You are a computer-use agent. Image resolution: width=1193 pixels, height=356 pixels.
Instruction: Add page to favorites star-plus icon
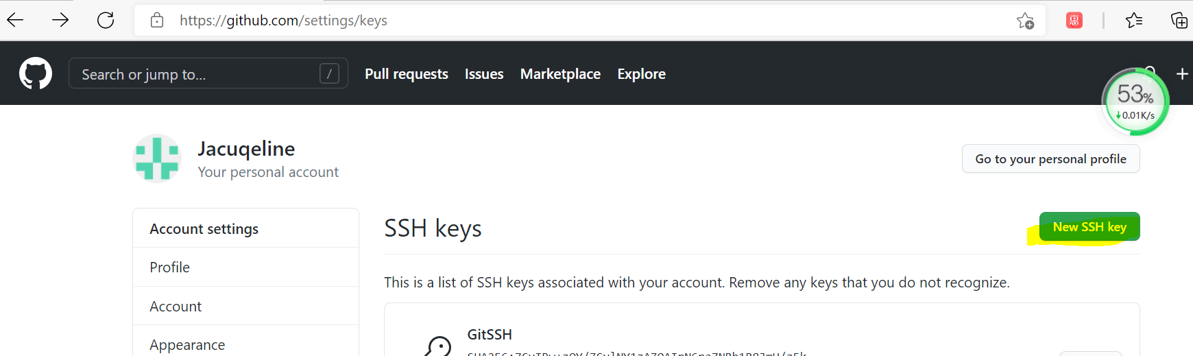coord(1025,21)
